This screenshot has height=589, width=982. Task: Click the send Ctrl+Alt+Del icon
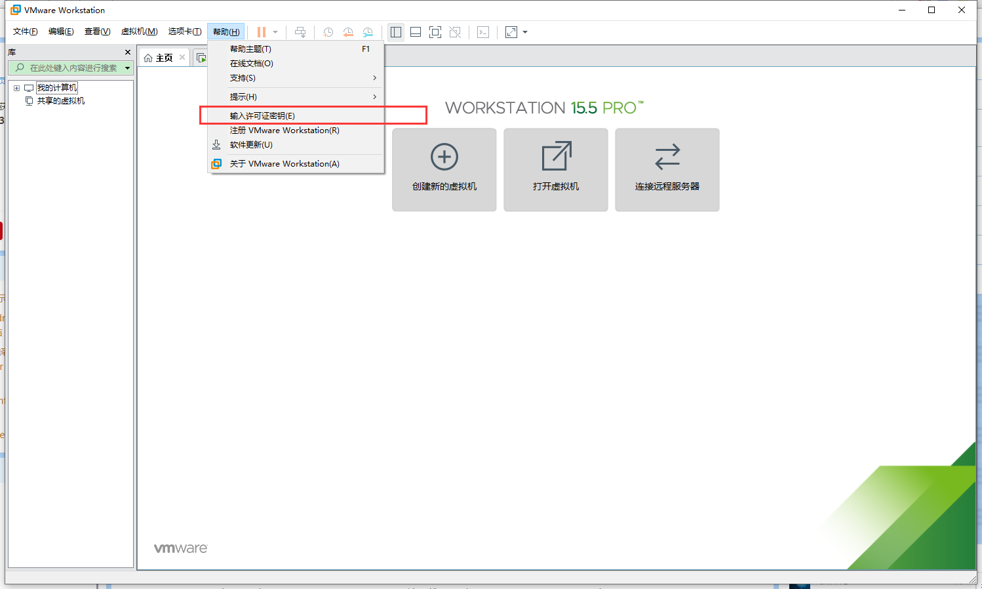click(300, 32)
